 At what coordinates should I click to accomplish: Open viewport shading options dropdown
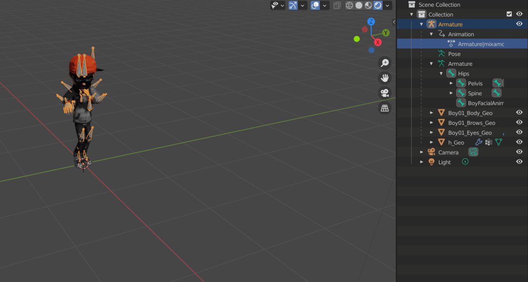coord(388,5)
